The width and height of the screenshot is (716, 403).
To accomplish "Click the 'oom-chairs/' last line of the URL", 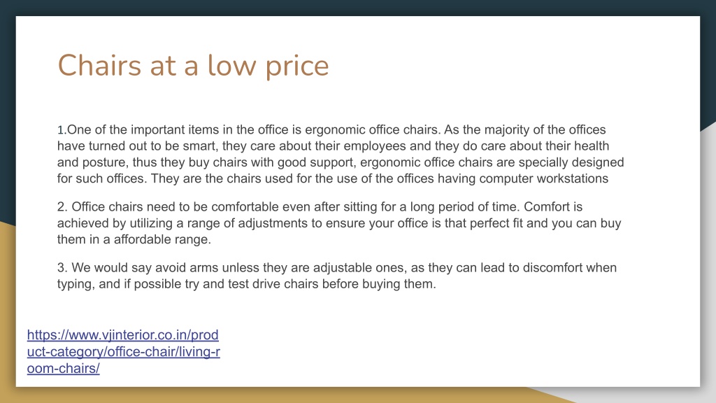I will [63, 368].
